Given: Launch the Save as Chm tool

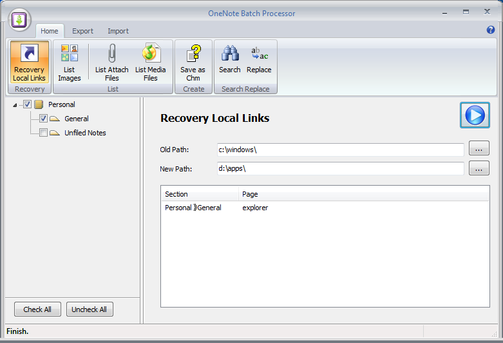Looking at the screenshot, I should [193, 62].
